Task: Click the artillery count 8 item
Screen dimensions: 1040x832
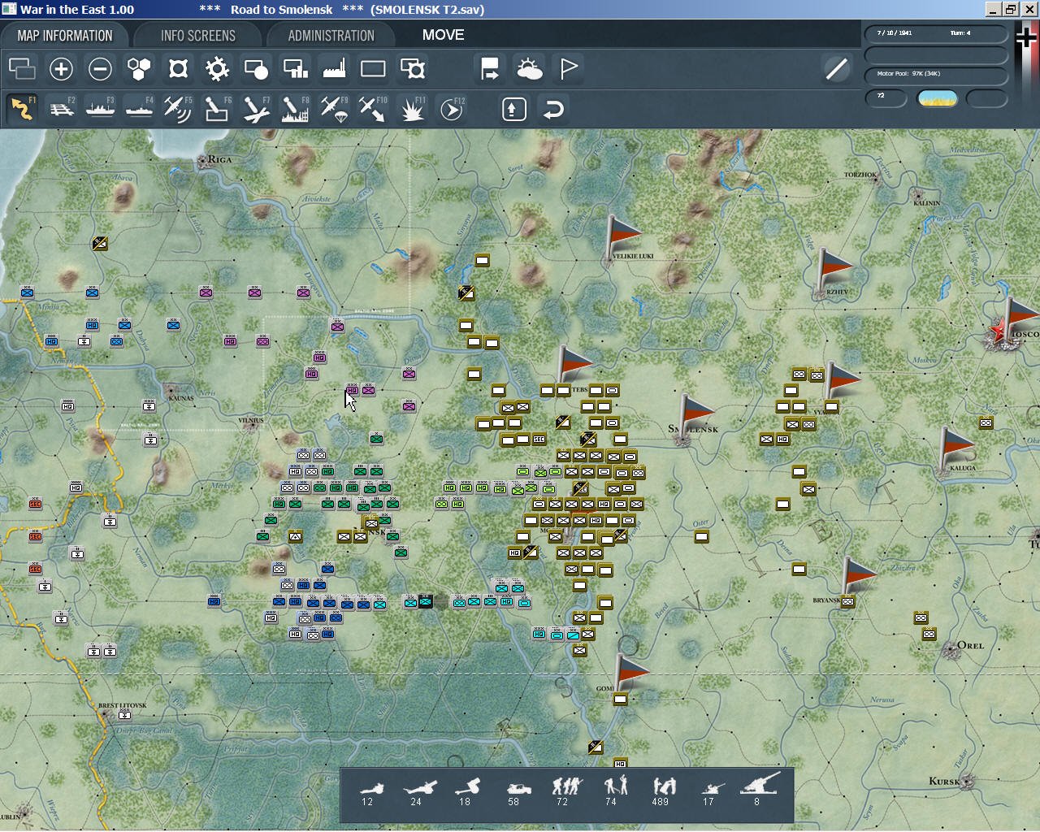Action: [759, 791]
